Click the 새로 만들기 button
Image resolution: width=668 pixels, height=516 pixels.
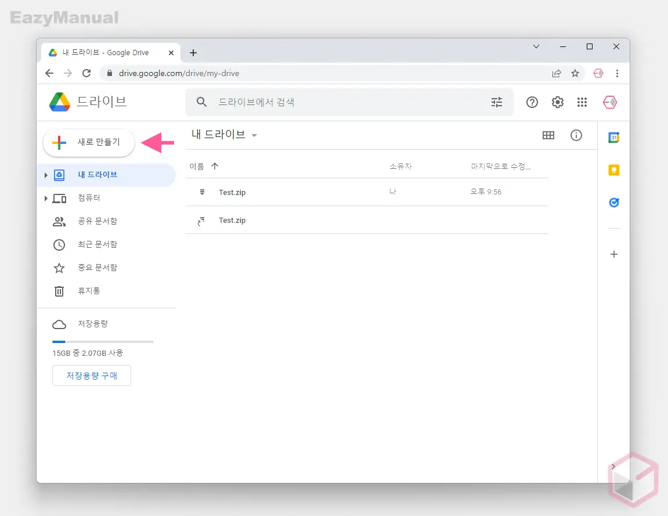coord(88,142)
